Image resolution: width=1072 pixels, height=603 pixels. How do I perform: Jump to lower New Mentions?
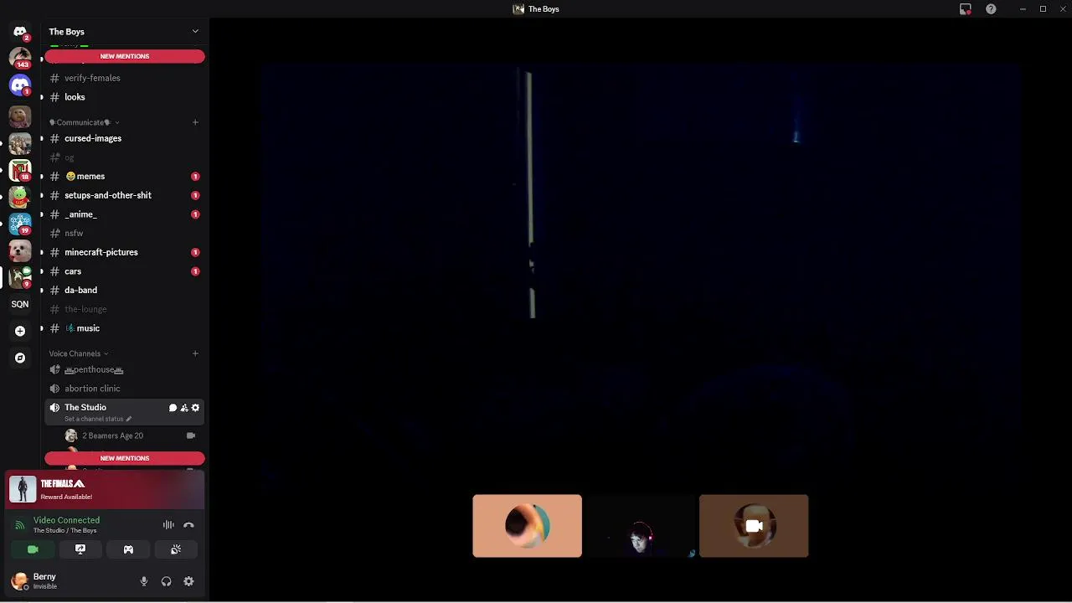point(125,458)
